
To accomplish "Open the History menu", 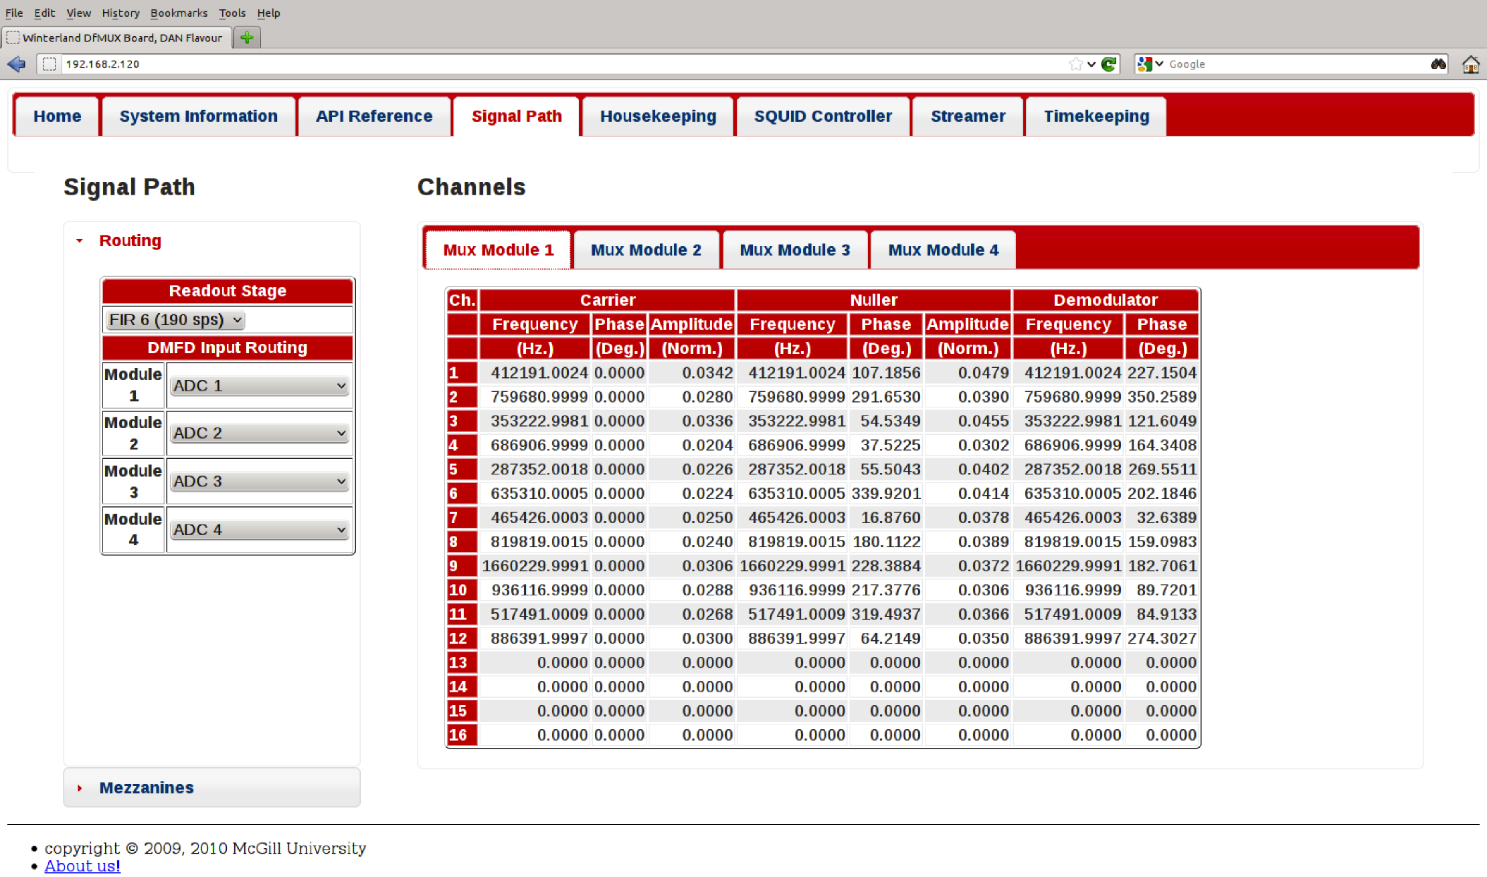I will point(120,13).
